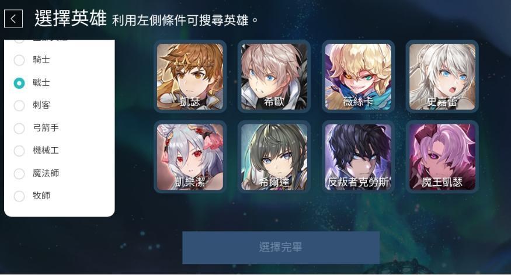The image size is (511, 275).
Task: Go back using the arrow icon
Action: pos(13,19)
